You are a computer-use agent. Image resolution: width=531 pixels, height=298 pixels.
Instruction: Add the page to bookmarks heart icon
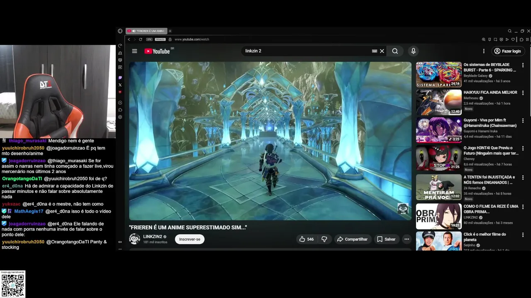click(513, 39)
